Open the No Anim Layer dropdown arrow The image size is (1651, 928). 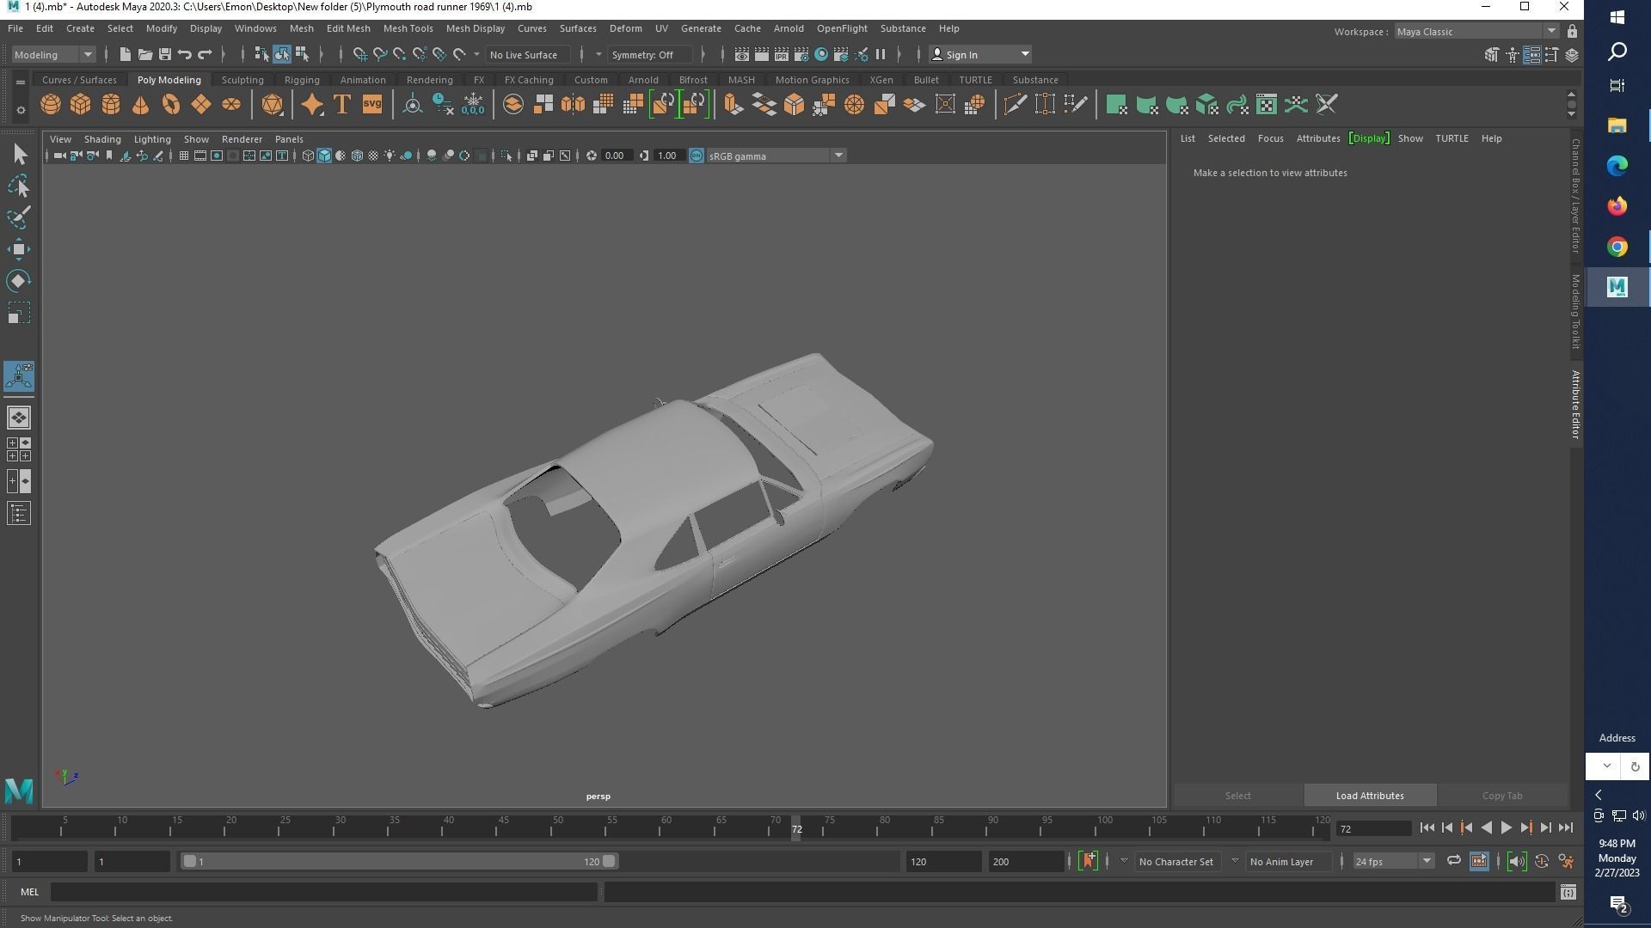[1235, 861]
